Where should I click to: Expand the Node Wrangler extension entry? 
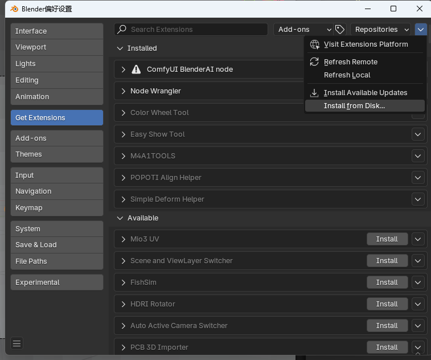tap(124, 91)
